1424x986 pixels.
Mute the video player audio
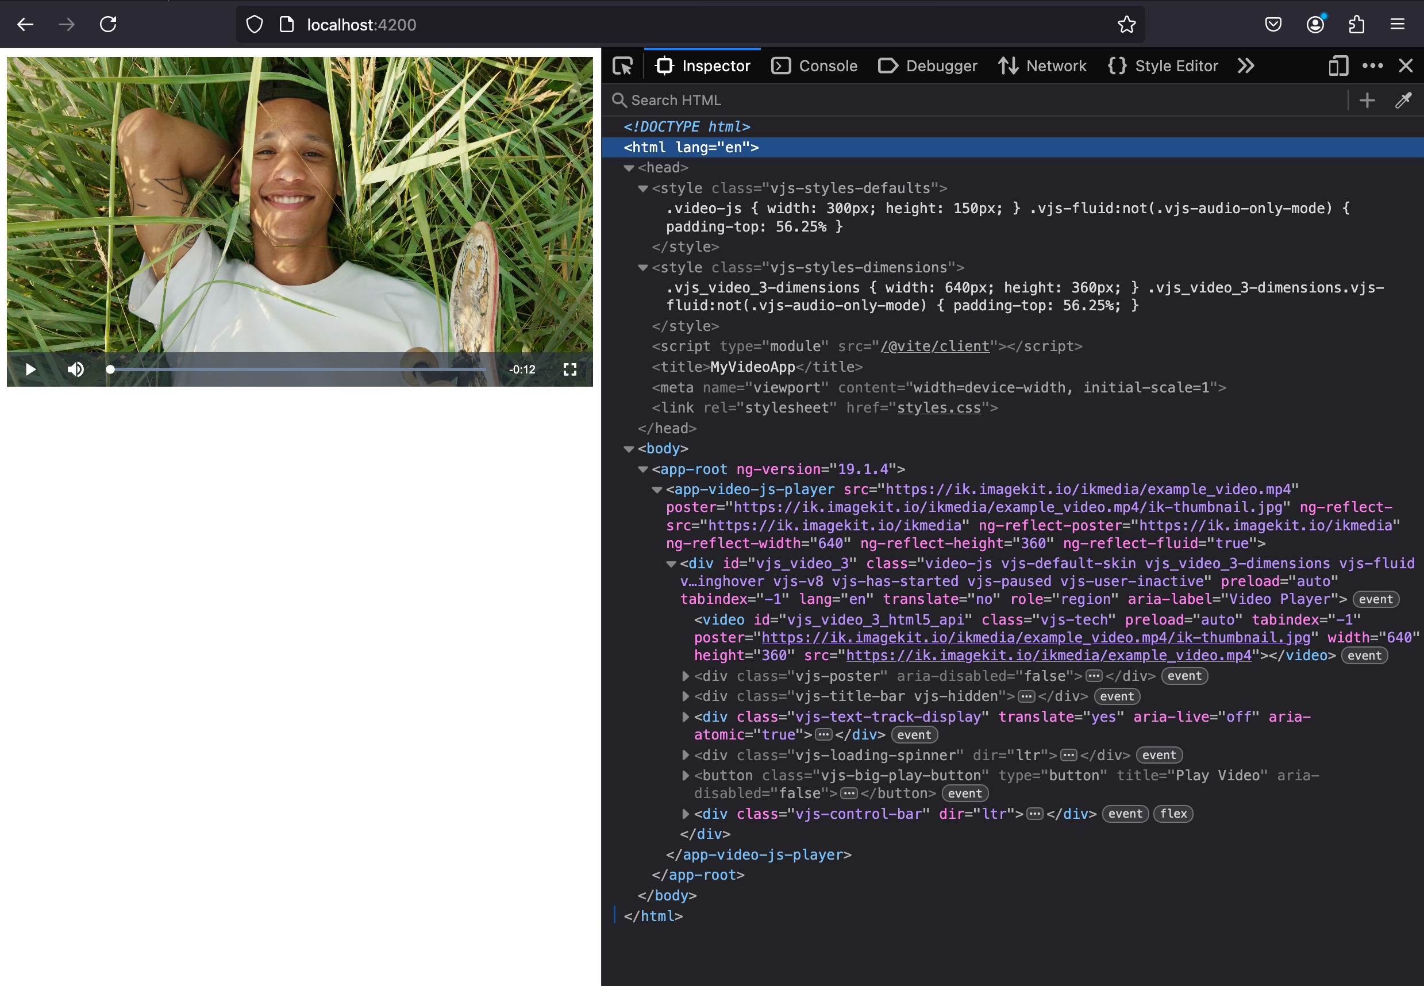75,369
